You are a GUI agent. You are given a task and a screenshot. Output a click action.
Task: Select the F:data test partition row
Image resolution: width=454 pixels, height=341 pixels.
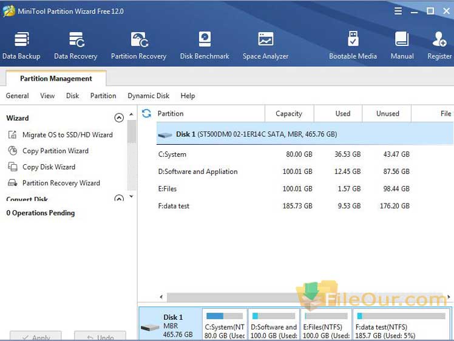tap(305, 206)
